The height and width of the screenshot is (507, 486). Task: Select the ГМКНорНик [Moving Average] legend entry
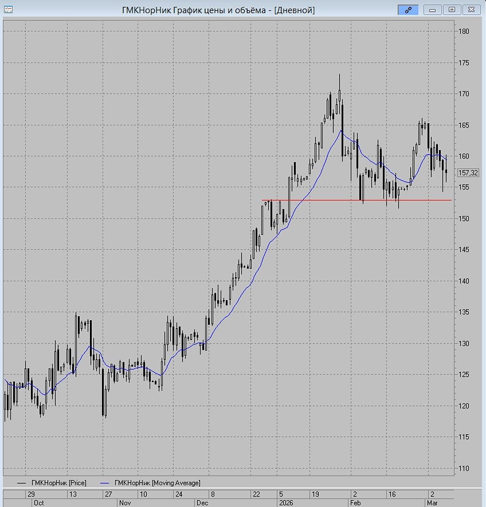pos(151,483)
